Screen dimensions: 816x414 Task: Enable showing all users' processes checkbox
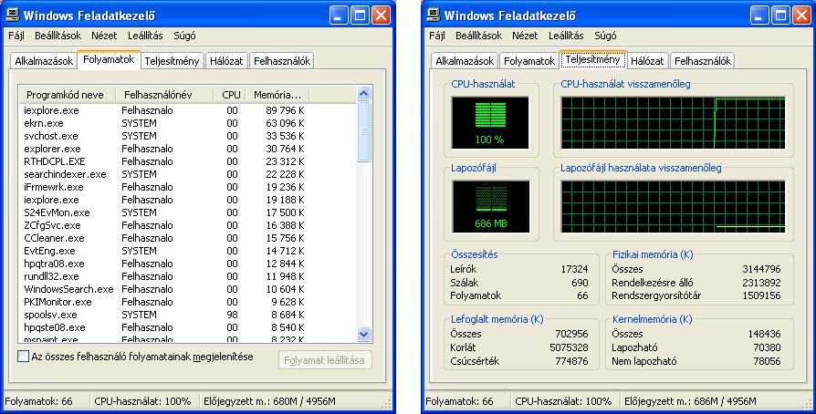click(24, 357)
